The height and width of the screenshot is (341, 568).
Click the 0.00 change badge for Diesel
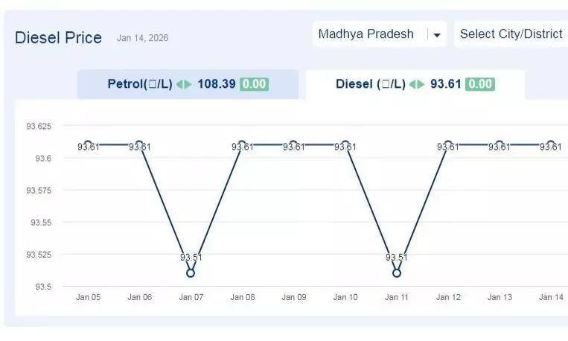tap(479, 84)
